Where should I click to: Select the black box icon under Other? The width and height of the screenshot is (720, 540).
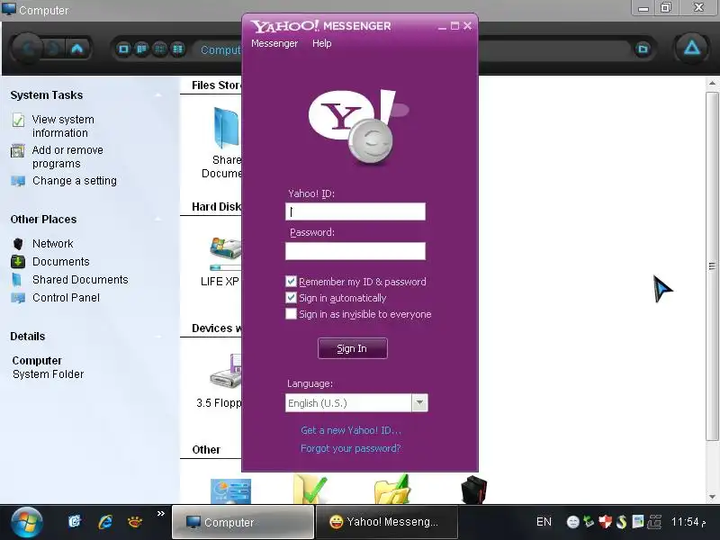[473, 490]
